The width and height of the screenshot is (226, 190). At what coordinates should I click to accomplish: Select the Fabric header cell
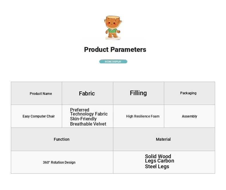tap(88, 93)
